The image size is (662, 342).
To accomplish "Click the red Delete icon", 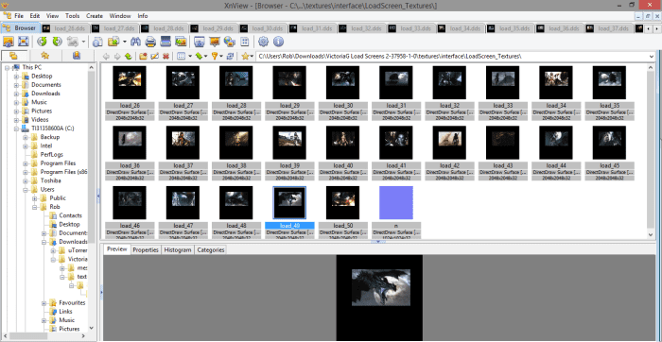I will 165,56.
